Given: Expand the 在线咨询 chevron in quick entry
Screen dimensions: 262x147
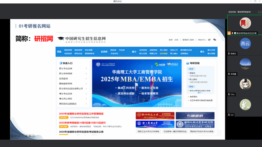Looking at the screenshot, I should 86,79.
